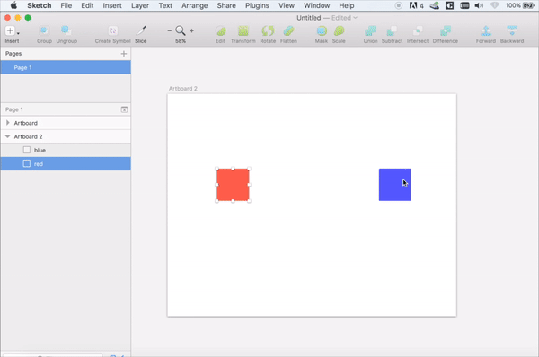Apply the Difference boolean operation
This screenshot has height=357, width=539.
coord(446,30)
